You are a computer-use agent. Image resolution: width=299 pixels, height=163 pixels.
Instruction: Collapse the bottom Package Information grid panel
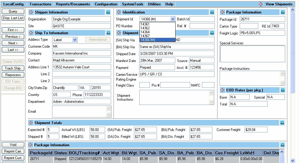[282, 145]
